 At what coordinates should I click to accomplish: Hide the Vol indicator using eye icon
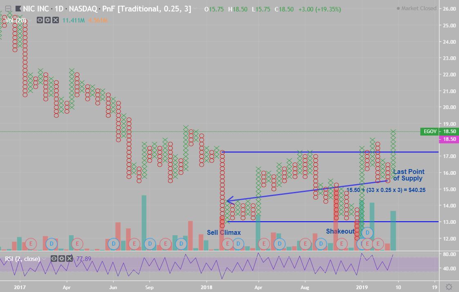[40, 20]
